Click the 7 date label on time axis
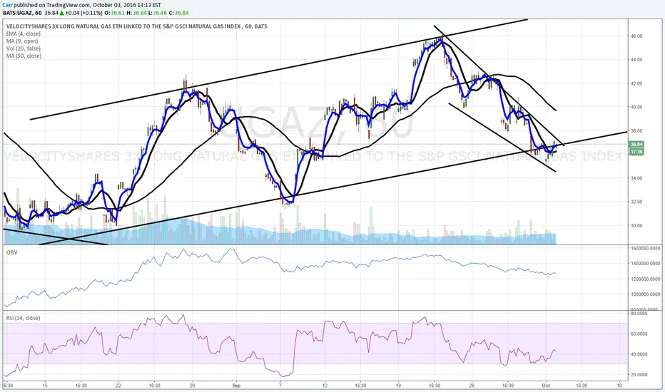This screenshot has width=665, height=392. click(x=280, y=386)
